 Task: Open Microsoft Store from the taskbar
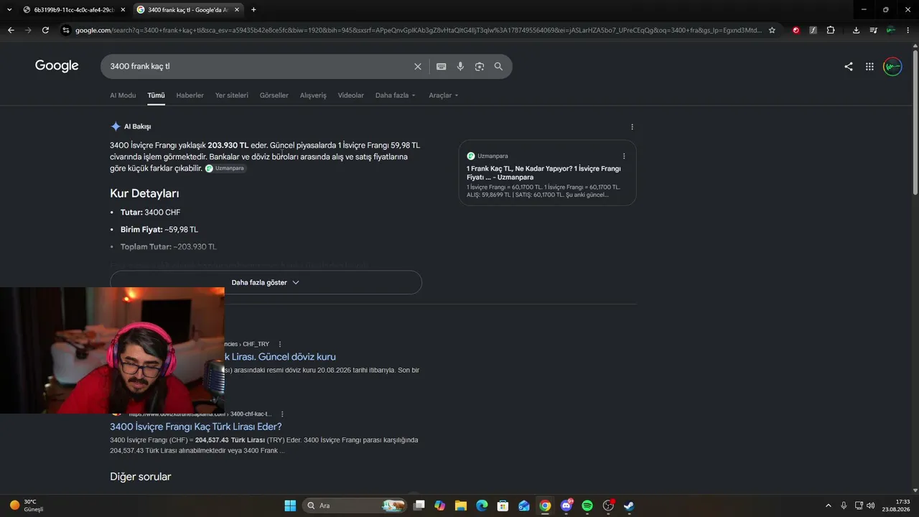(503, 506)
